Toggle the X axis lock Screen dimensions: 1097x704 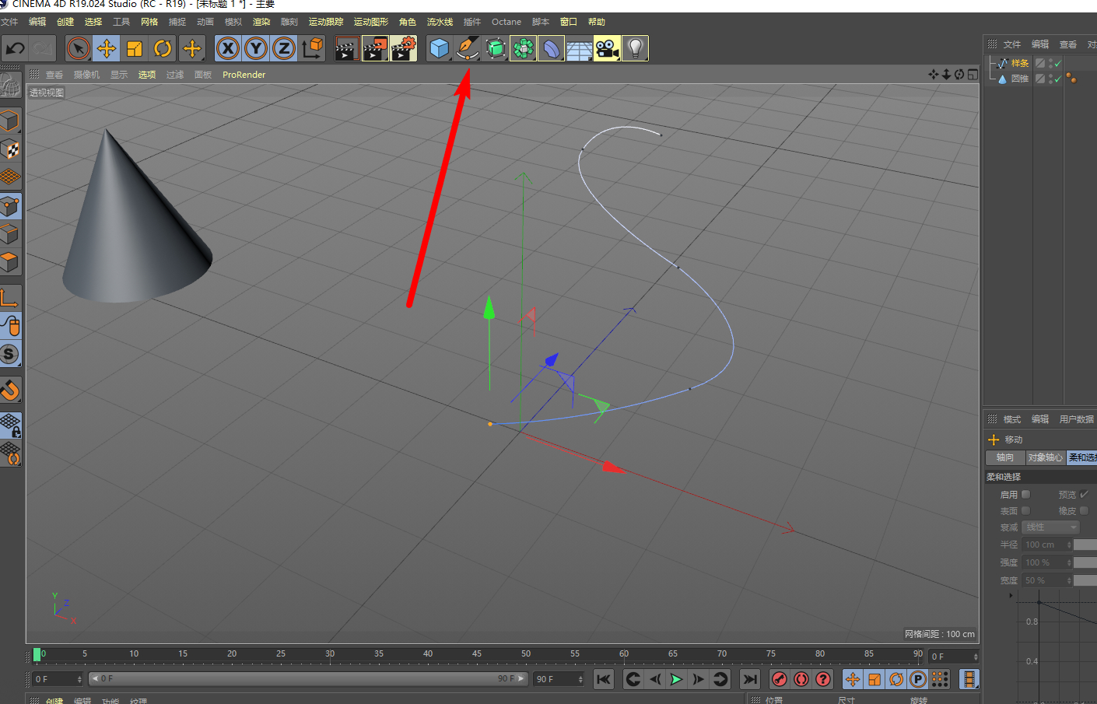click(x=228, y=48)
